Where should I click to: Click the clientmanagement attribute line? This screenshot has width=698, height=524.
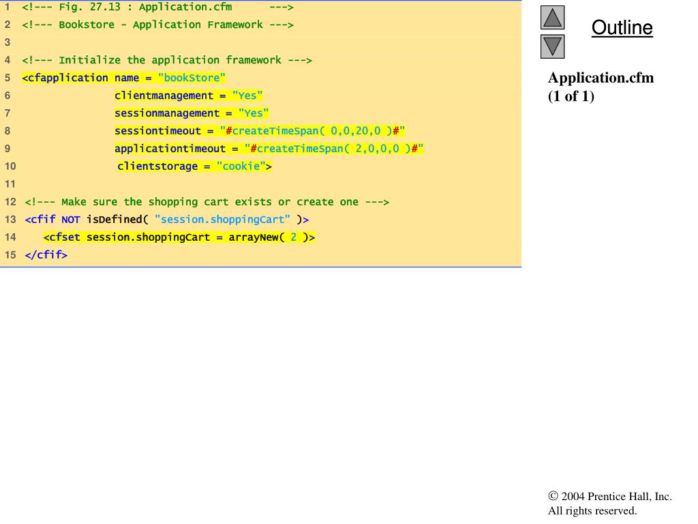pos(188,96)
